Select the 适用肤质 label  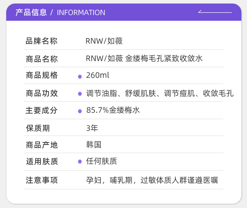coord(41,162)
